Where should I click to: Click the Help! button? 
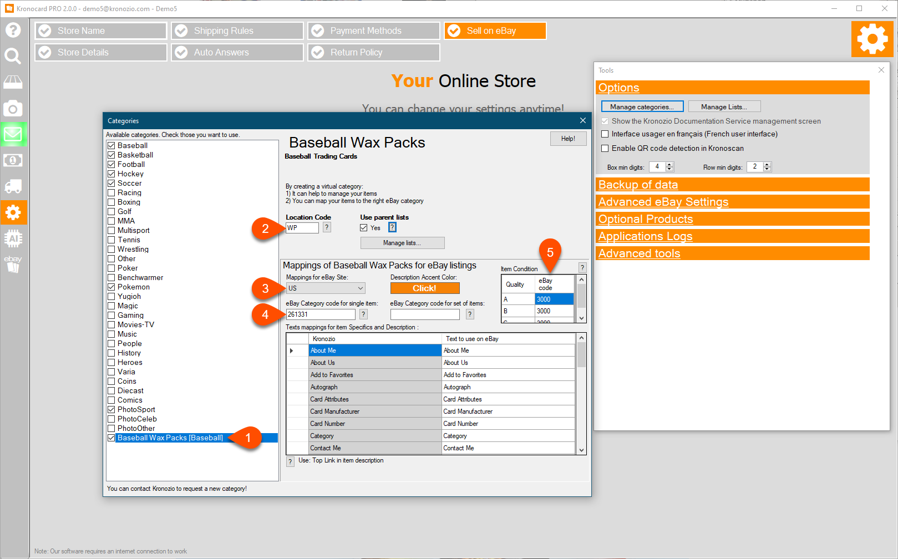[x=569, y=139]
